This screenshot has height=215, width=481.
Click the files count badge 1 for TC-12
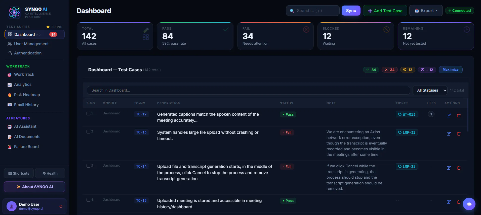[431, 114]
